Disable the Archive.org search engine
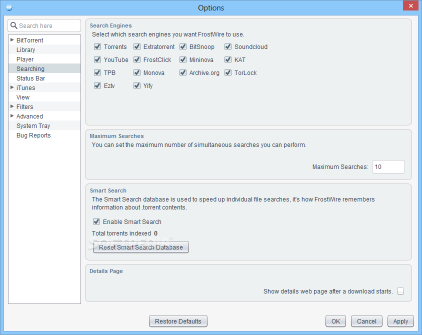422x335 pixels. pyautogui.click(x=183, y=72)
